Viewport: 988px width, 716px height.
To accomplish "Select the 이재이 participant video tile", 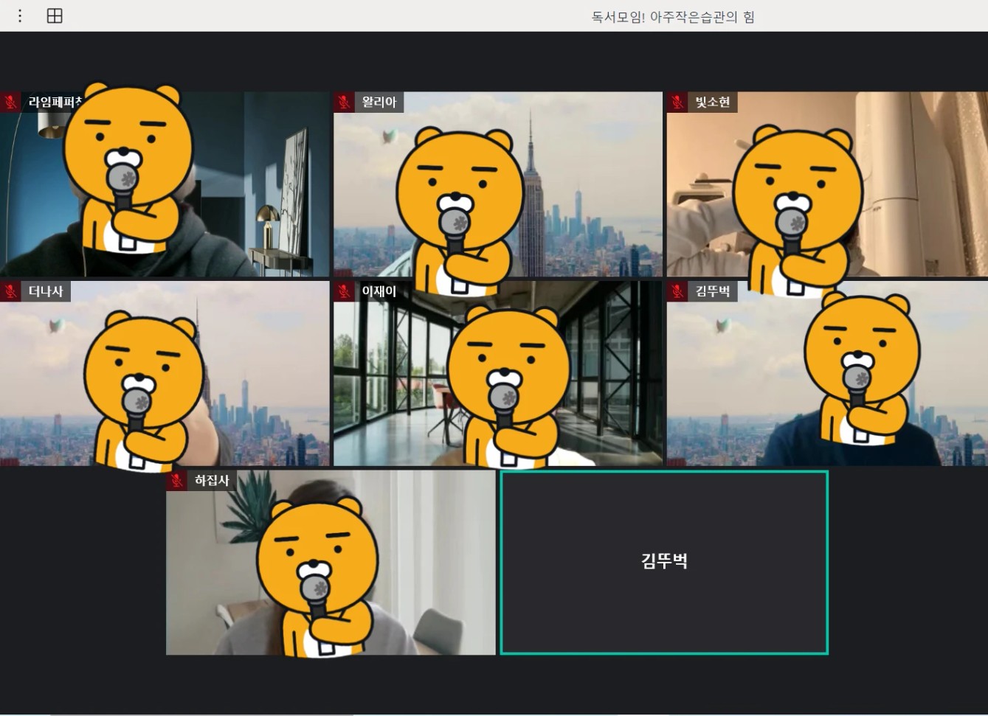I will tap(498, 373).
